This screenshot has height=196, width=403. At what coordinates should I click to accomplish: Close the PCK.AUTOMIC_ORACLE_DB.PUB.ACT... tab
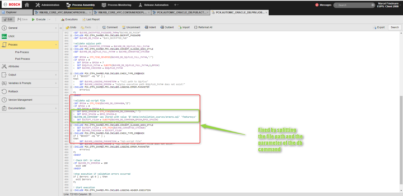pyautogui.click(x=208, y=12)
